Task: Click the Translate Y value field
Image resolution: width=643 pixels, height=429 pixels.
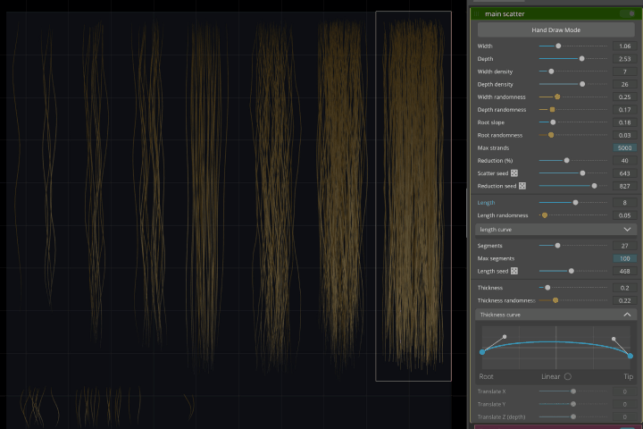Action: (624, 404)
